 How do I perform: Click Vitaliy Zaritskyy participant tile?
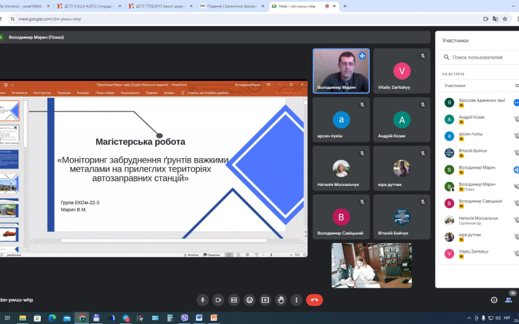(402, 71)
